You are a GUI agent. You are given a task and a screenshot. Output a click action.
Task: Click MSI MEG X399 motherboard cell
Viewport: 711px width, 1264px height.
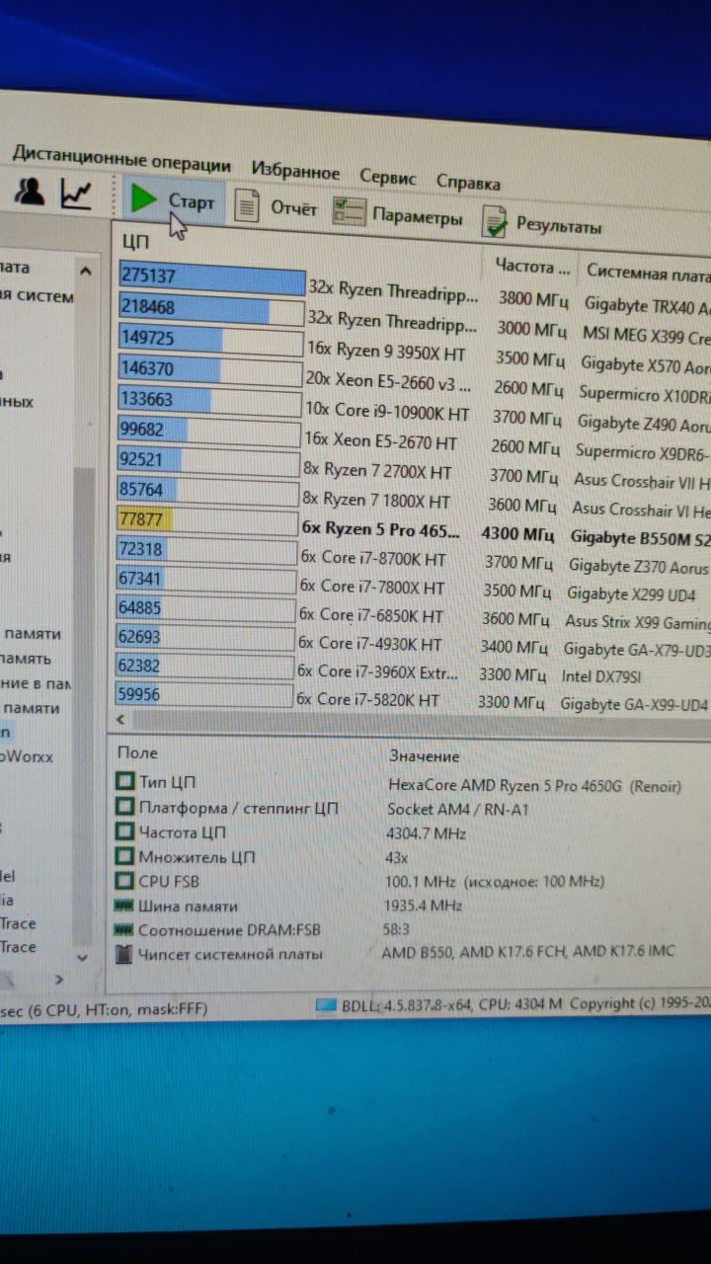click(647, 335)
